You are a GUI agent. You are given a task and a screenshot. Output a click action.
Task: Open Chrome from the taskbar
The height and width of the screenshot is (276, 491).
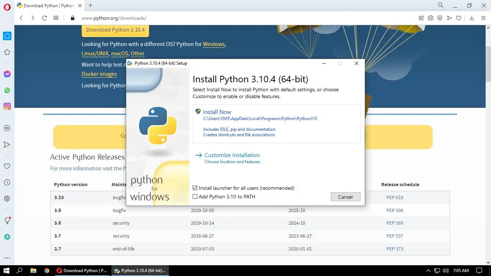47,271
